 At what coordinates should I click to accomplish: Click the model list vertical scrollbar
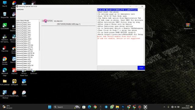pos(40,36)
